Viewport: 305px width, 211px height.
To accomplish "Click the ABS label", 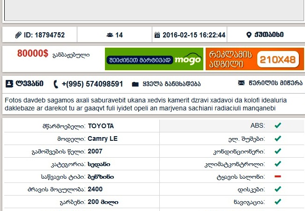I will [258, 125].
